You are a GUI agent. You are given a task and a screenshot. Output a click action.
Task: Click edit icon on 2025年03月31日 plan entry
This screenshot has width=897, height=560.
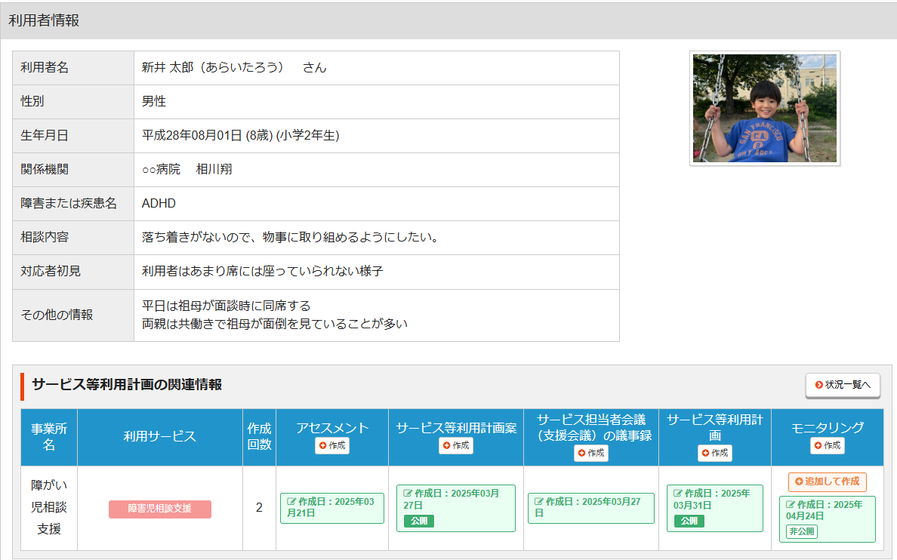[x=678, y=493]
